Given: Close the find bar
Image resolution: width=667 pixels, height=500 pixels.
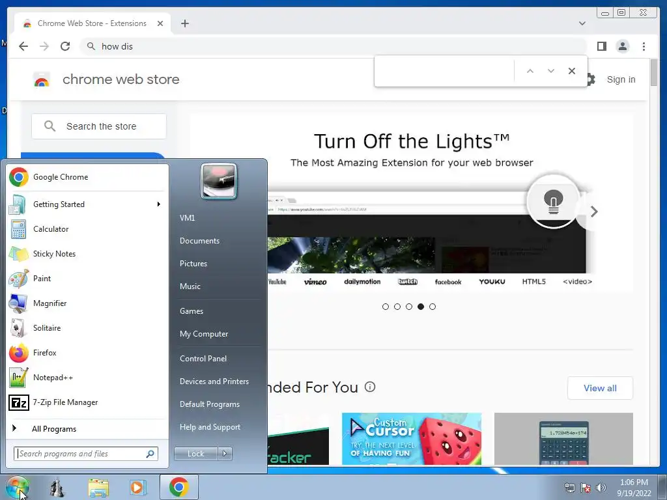Looking at the screenshot, I should pos(572,71).
